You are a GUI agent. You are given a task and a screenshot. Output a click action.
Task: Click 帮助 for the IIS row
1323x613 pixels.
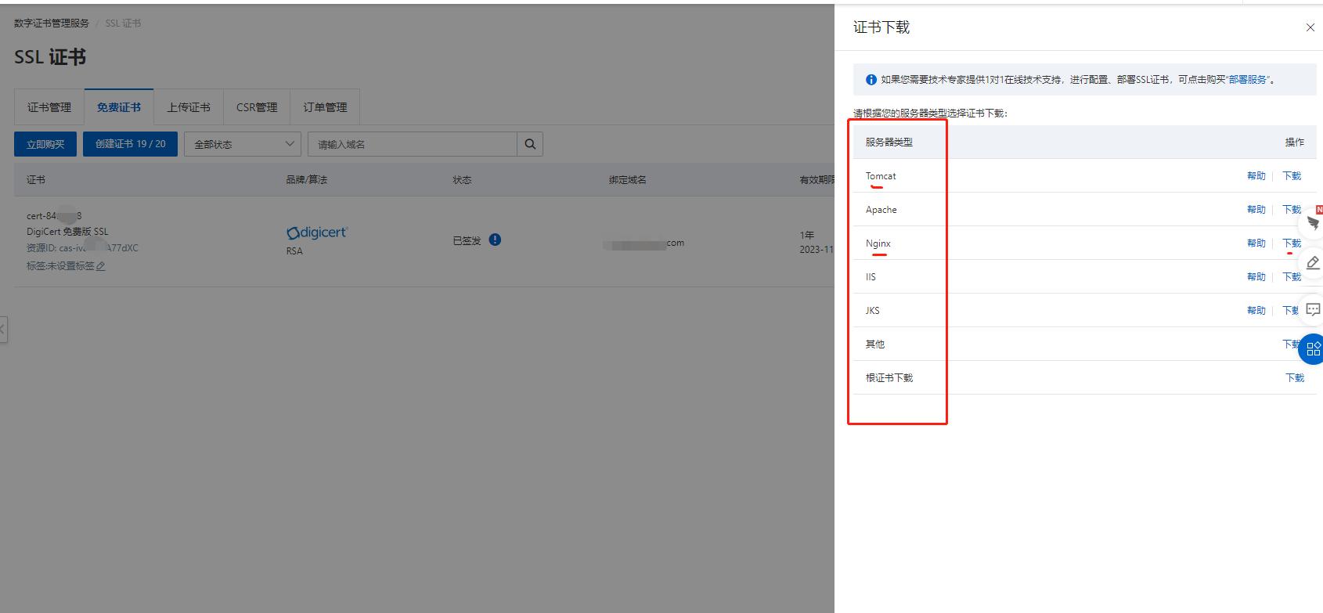click(1256, 277)
